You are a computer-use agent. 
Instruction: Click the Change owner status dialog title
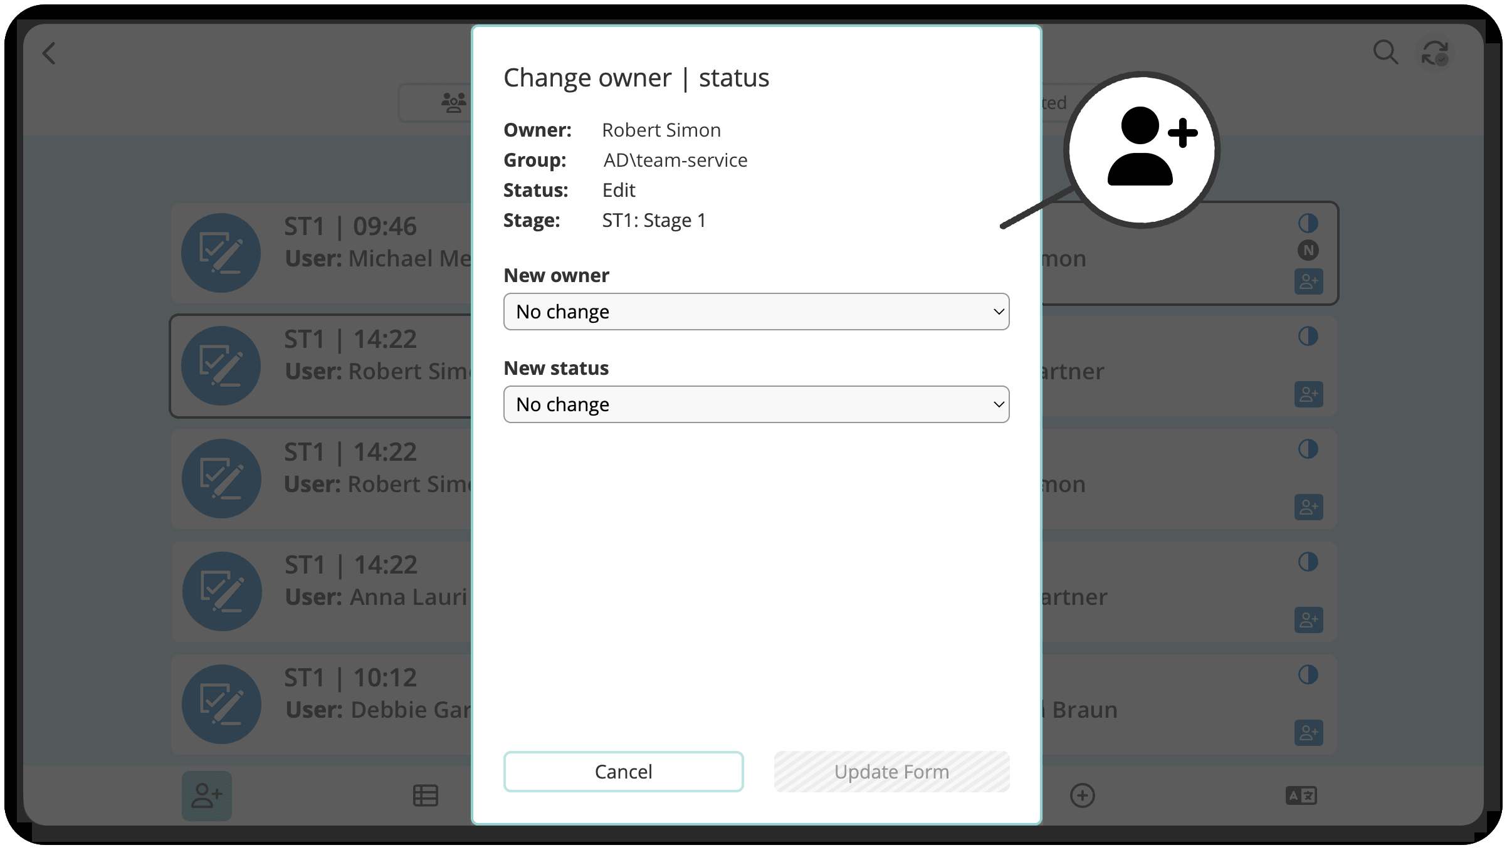[x=636, y=77]
